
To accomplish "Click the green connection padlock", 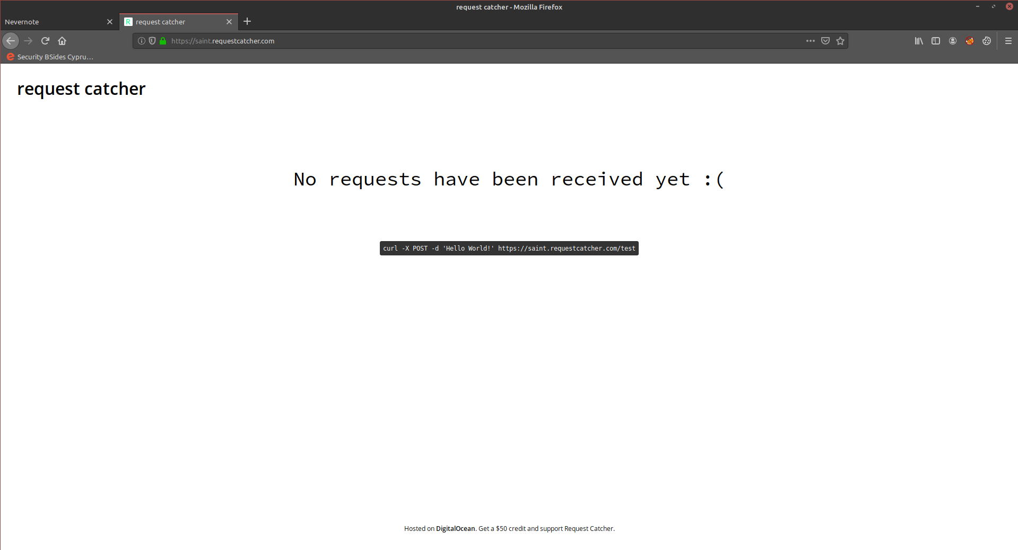I will [x=163, y=41].
